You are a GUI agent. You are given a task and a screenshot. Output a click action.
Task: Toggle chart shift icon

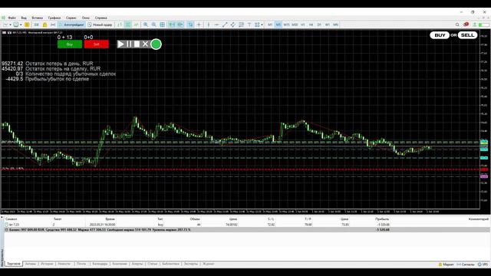pos(180,25)
